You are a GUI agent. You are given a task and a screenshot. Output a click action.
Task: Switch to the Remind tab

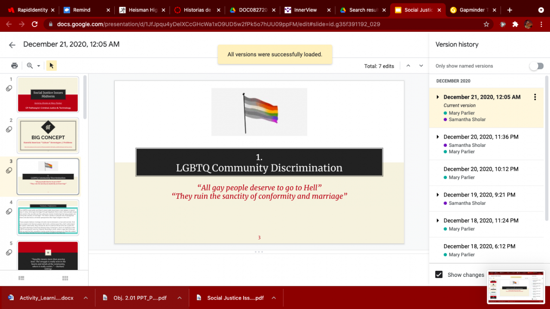click(x=86, y=10)
